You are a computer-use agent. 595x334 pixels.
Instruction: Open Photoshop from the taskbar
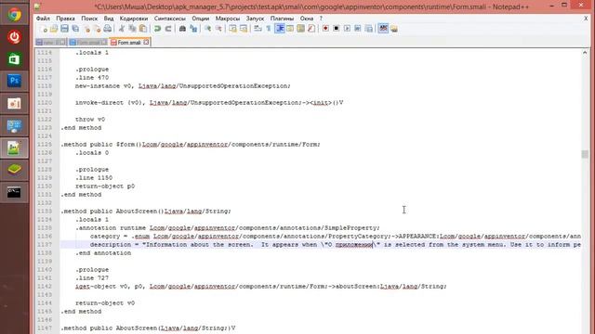tap(14, 81)
